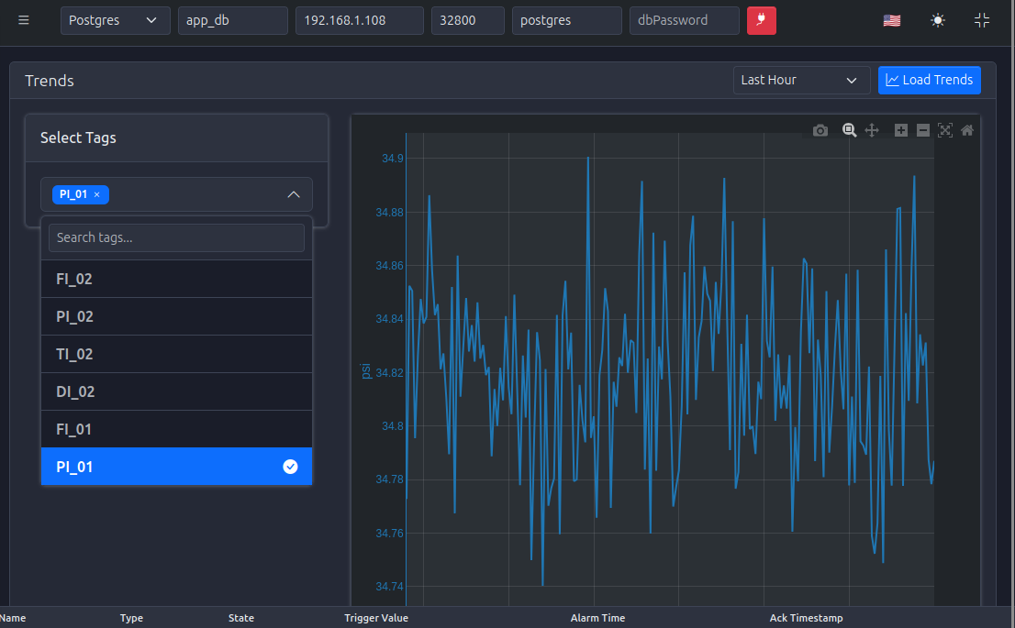This screenshot has height=628, width=1015.
Task: Select the chart zoom magnifier tool
Action: [x=849, y=130]
